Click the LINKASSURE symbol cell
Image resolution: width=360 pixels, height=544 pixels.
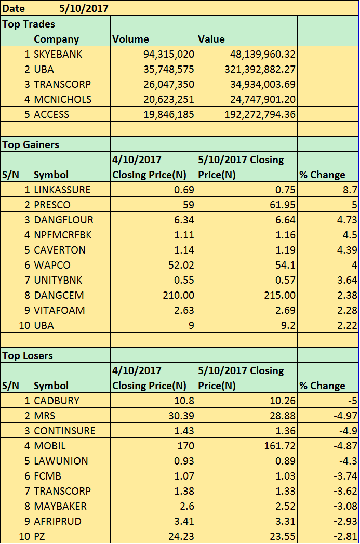click(62, 190)
